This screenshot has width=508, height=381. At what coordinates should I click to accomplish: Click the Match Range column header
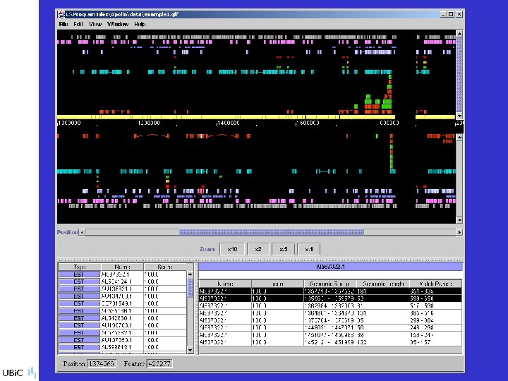(x=435, y=284)
